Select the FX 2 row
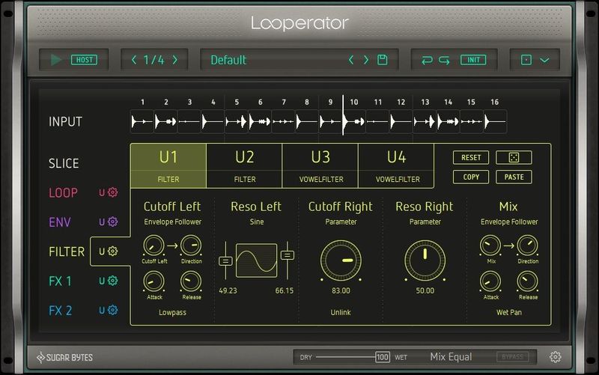 [x=61, y=311]
